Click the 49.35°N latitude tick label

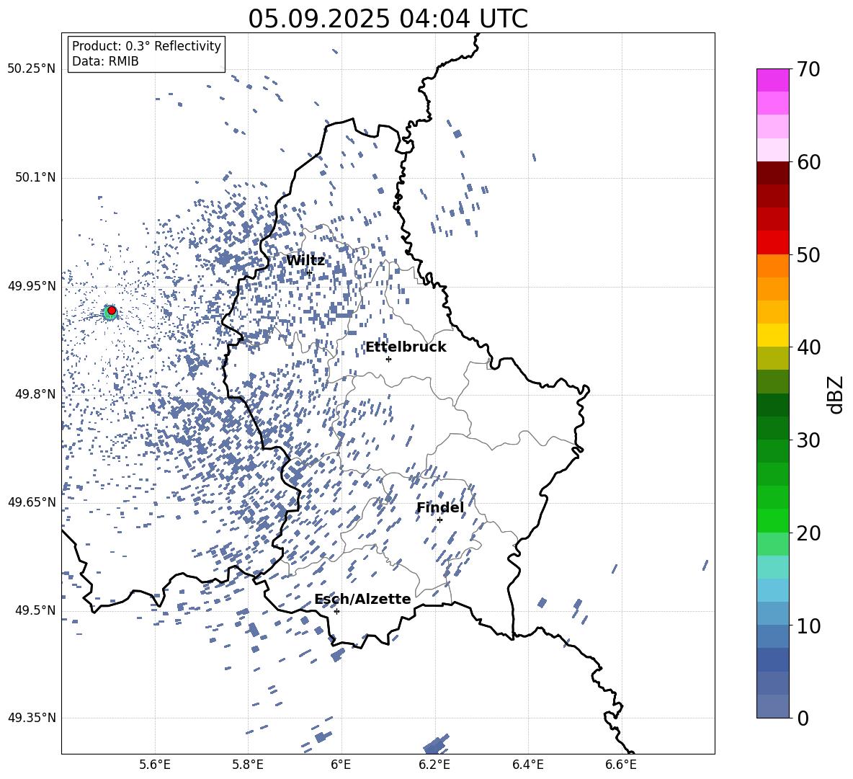coord(32,718)
